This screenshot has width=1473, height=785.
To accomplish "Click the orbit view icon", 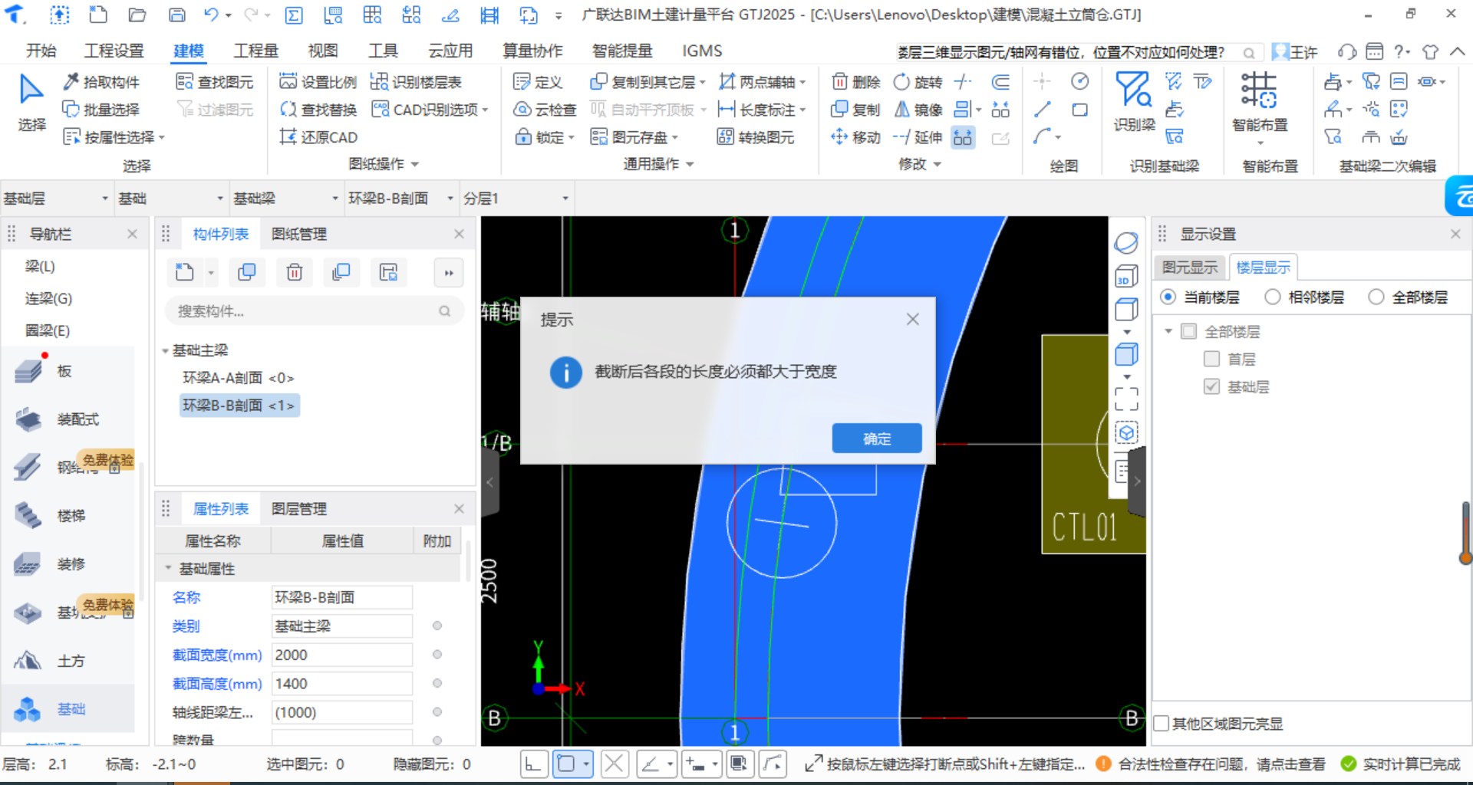I will pyautogui.click(x=1126, y=243).
